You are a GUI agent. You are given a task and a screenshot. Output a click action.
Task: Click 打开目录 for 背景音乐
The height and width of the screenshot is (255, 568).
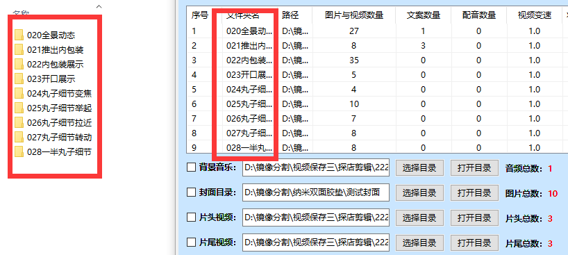(x=474, y=167)
